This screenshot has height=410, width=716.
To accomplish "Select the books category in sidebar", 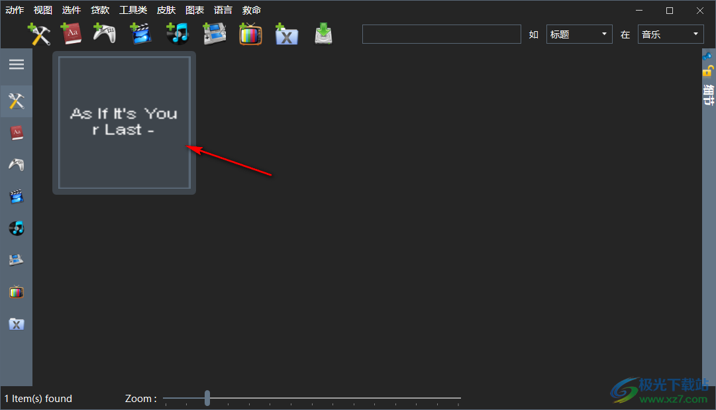I will (17, 133).
